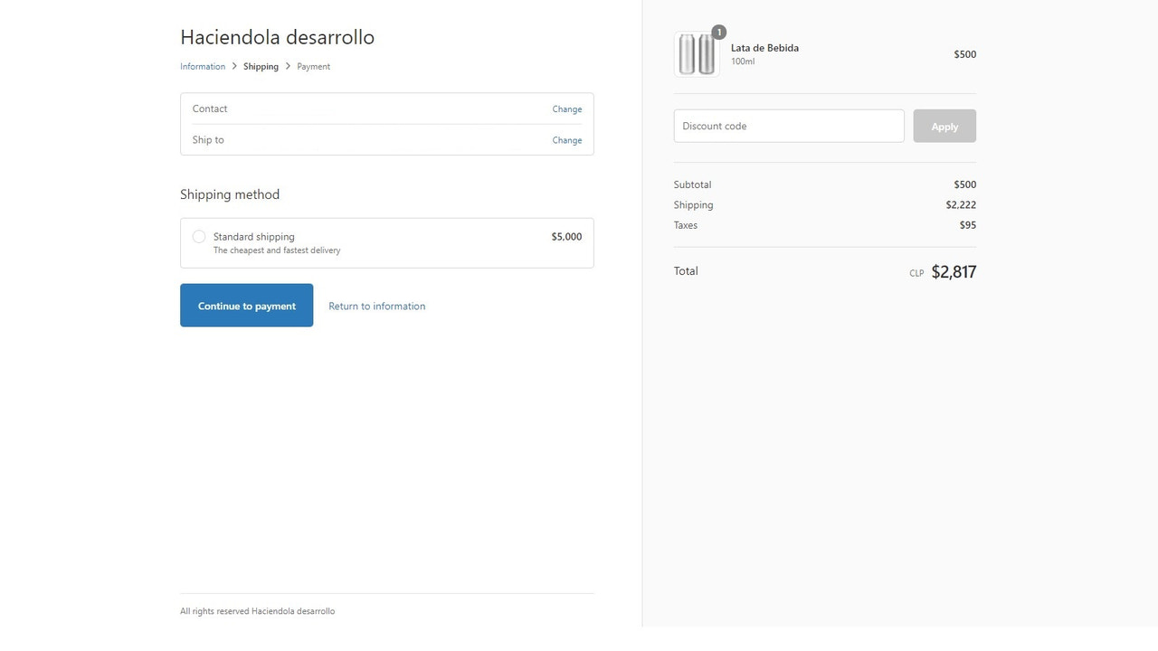Click the Discount code input field

(x=788, y=126)
